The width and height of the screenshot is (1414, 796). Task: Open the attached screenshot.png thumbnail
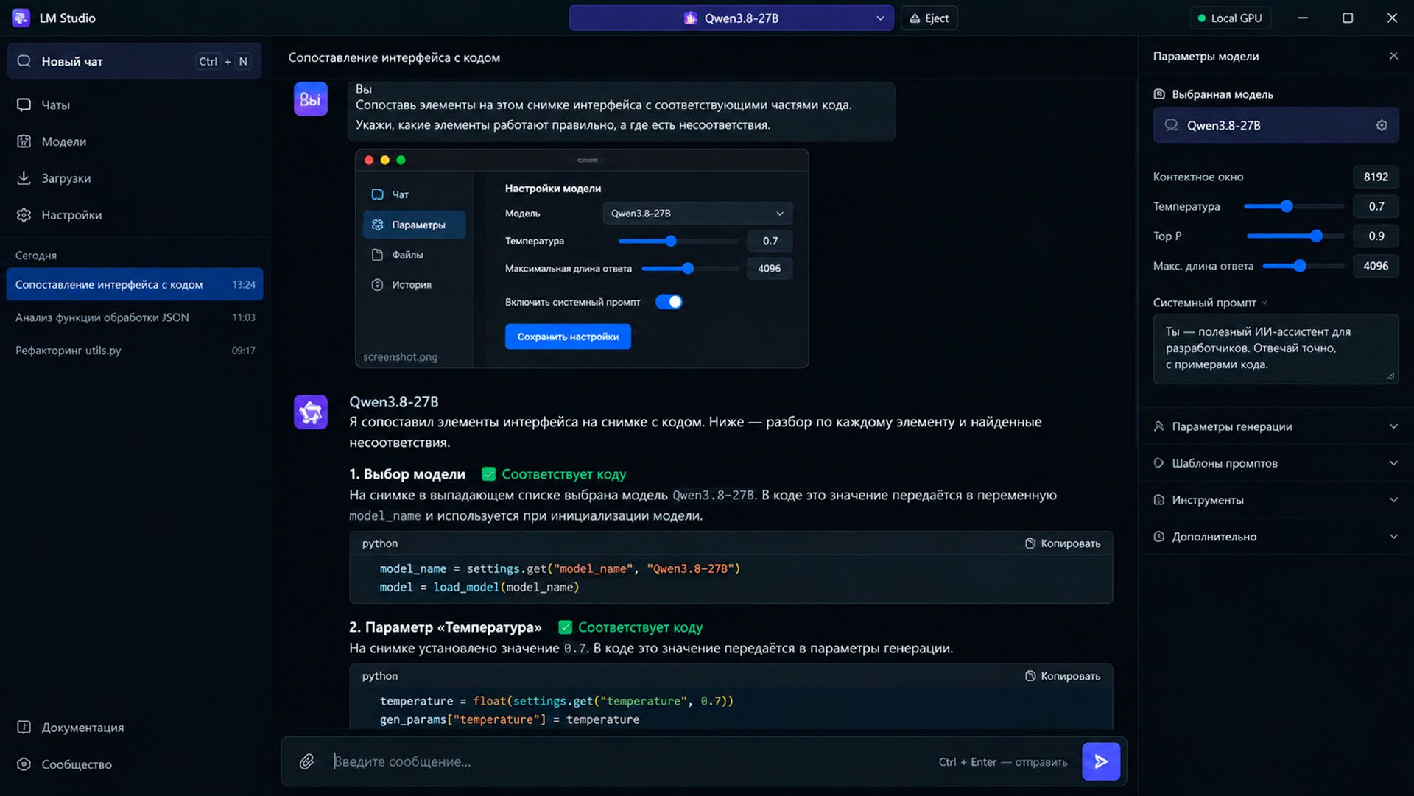(582, 258)
